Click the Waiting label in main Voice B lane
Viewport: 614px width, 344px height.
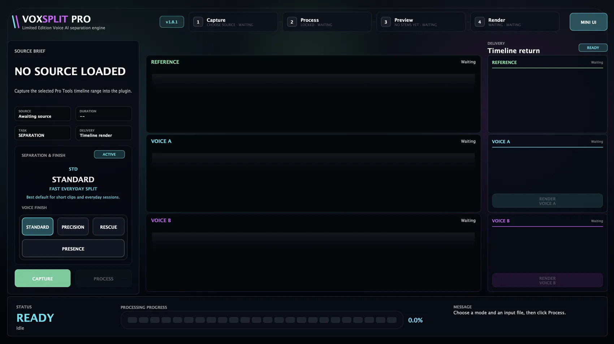pos(468,220)
